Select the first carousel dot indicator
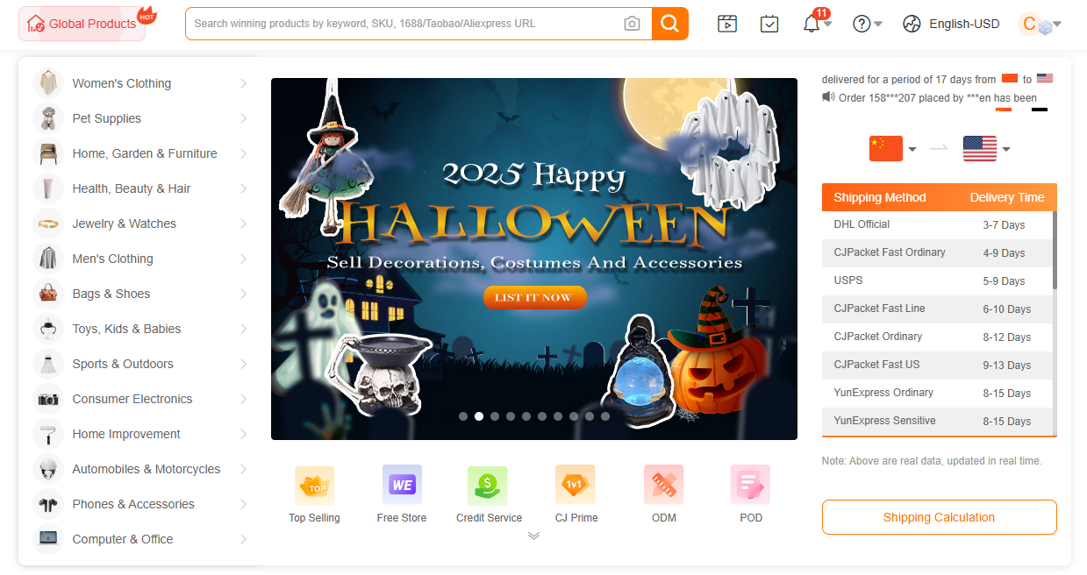 coord(463,416)
